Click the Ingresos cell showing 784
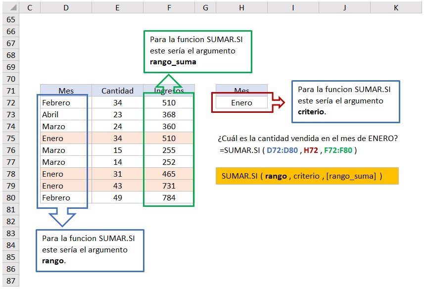425x290 pixels. pos(169,198)
